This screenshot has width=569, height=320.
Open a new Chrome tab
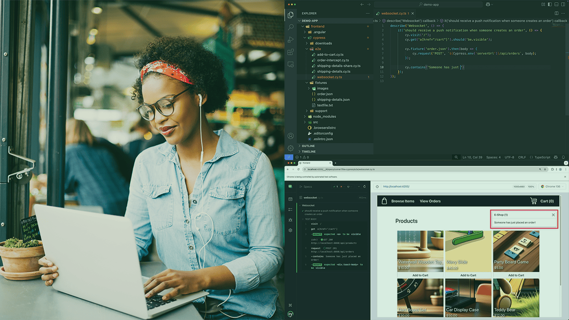[336, 163]
